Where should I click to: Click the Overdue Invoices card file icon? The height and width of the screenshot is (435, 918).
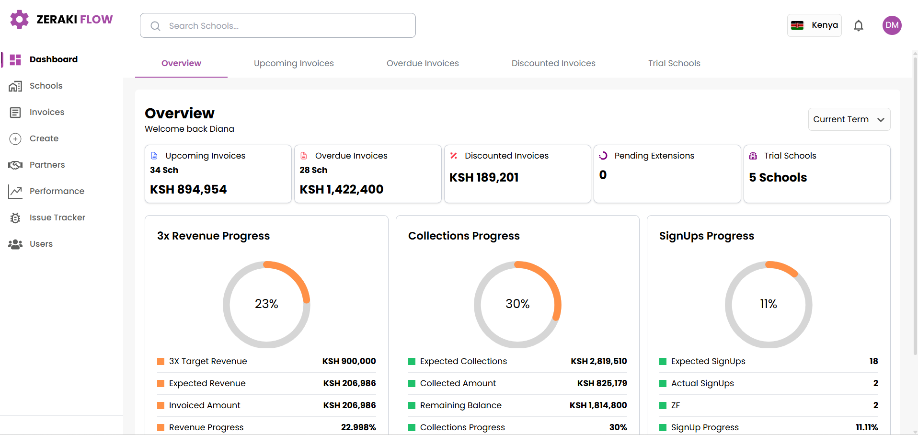[304, 156]
